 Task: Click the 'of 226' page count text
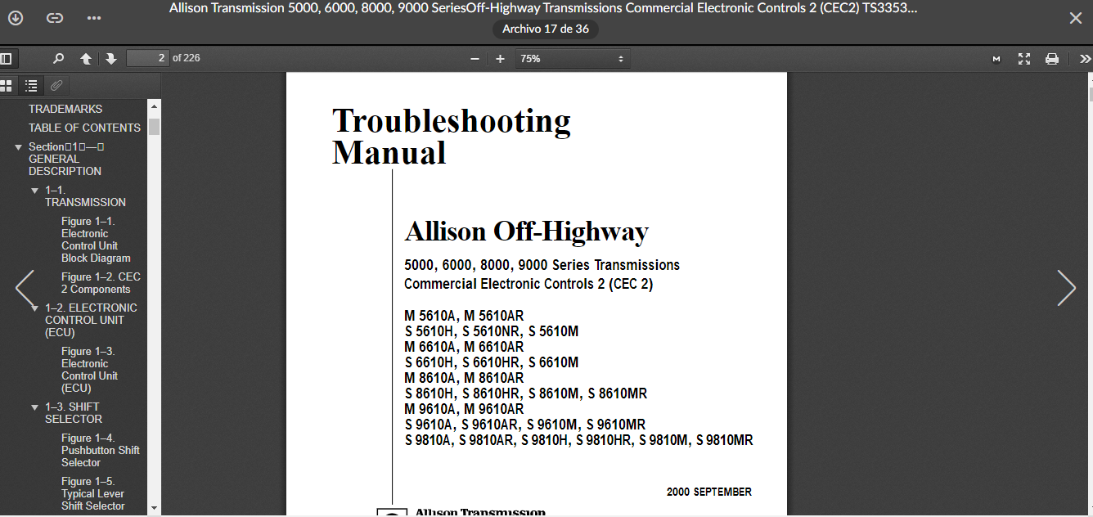point(187,58)
